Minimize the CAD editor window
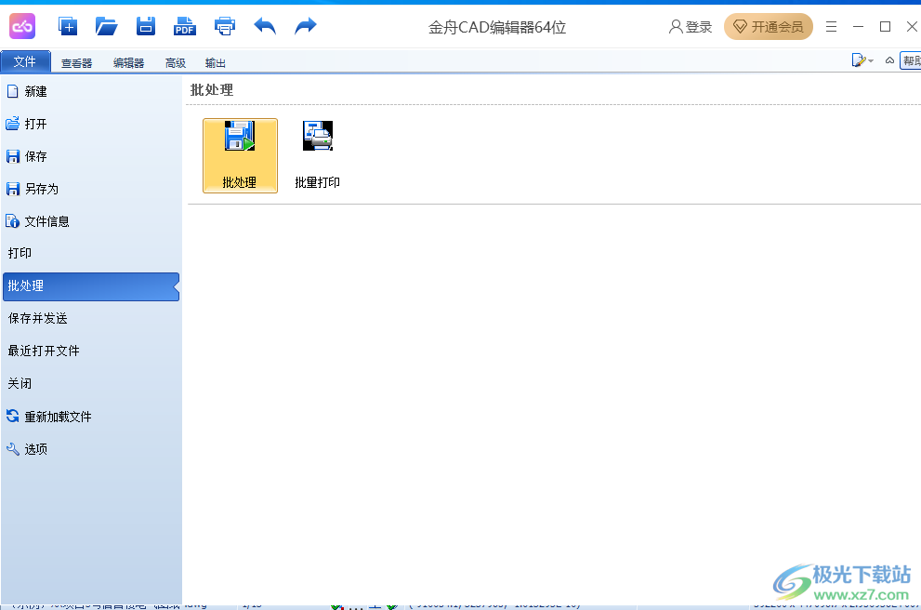The height and width of the screenshot is (610, 921). click(x=858, y=27)
